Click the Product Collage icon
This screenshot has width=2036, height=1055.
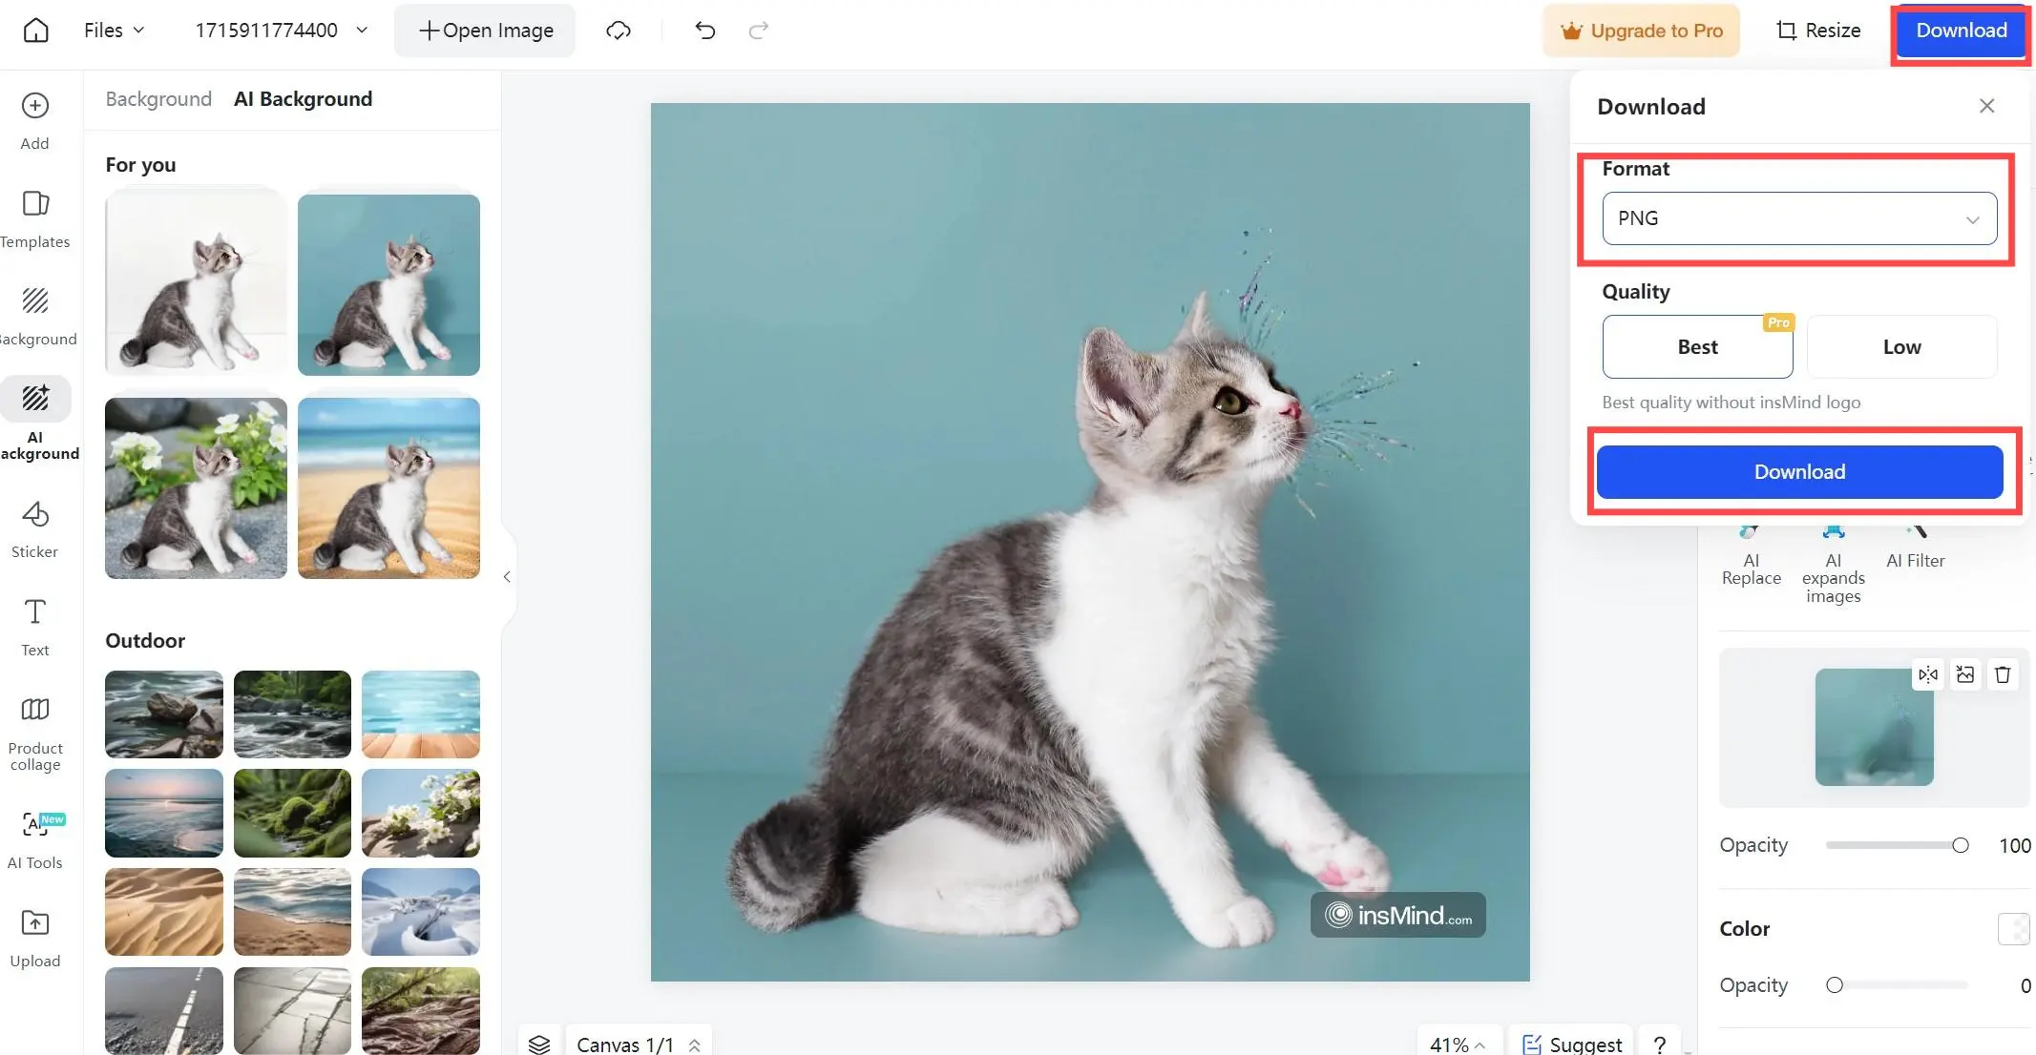[35, 709]
